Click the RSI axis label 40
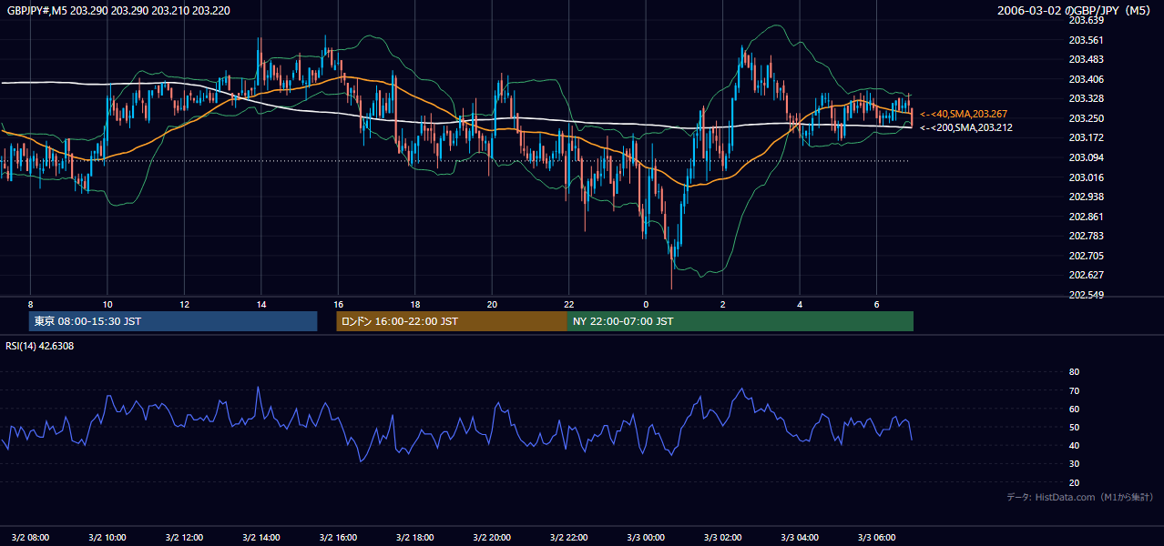Image resolution: width=1164 pixels, height=546 pixels. pyautogui.click(x=1074, y=445)
